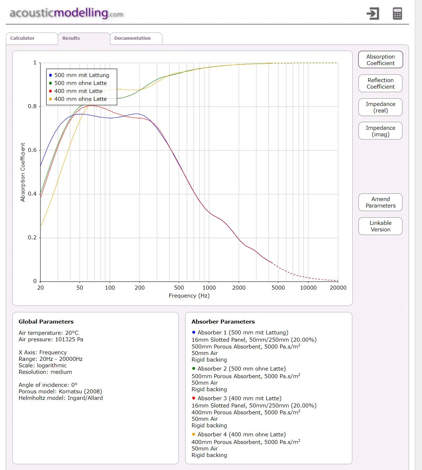Viewport: 422px width, 470px height.
Task: Click the red bullet beside Absorber 3
Action: coord(194,398)
